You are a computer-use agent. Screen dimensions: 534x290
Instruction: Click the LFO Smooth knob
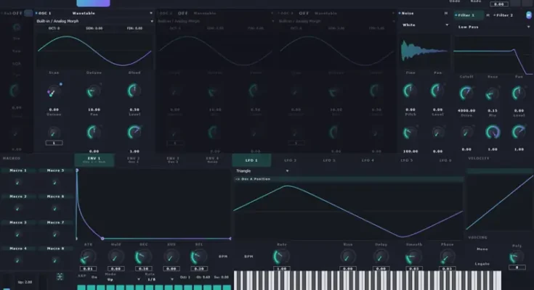click(x=414, y=257)
